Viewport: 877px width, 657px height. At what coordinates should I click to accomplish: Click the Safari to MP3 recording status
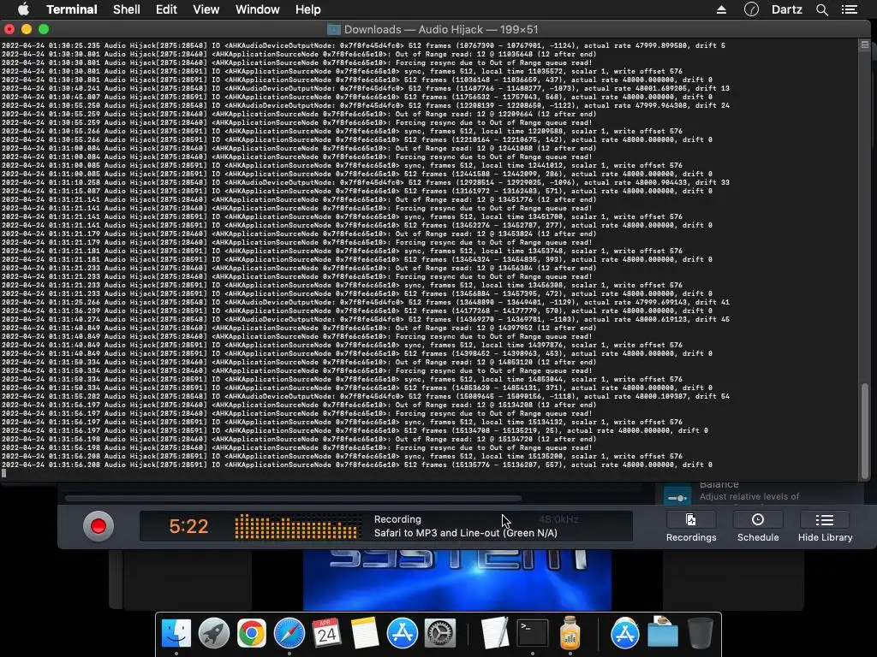(465, 533)
